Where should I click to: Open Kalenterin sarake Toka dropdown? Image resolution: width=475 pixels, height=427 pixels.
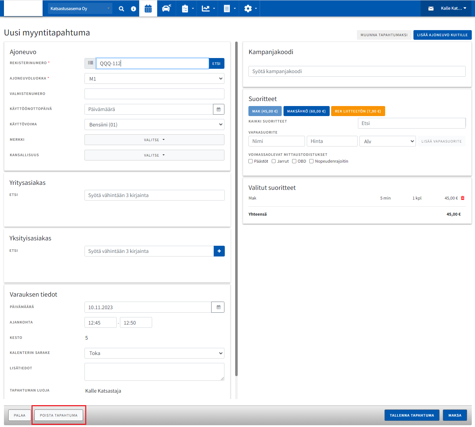(154, 353)
